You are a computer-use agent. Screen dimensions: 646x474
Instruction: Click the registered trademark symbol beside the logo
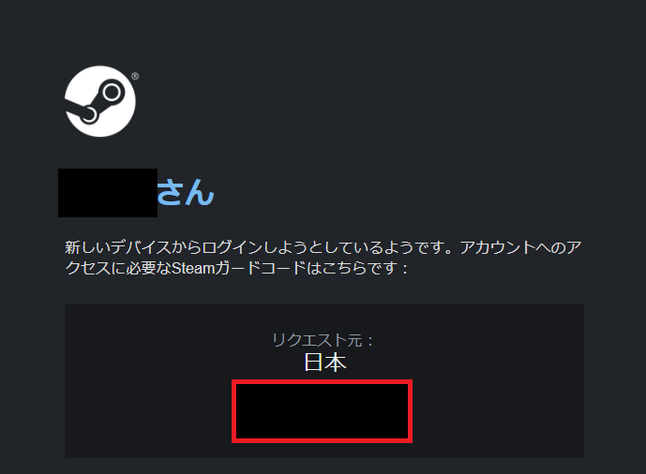135,76
